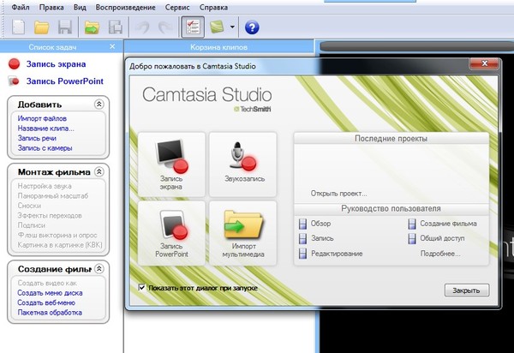Open the Воспроизведение menu
This screenshot has width=514, height=353.
point(126,7)
